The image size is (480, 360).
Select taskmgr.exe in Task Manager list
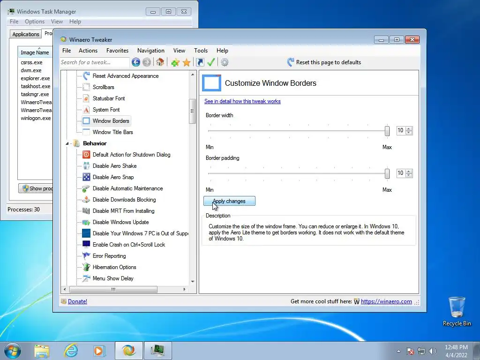coord(35,94)
